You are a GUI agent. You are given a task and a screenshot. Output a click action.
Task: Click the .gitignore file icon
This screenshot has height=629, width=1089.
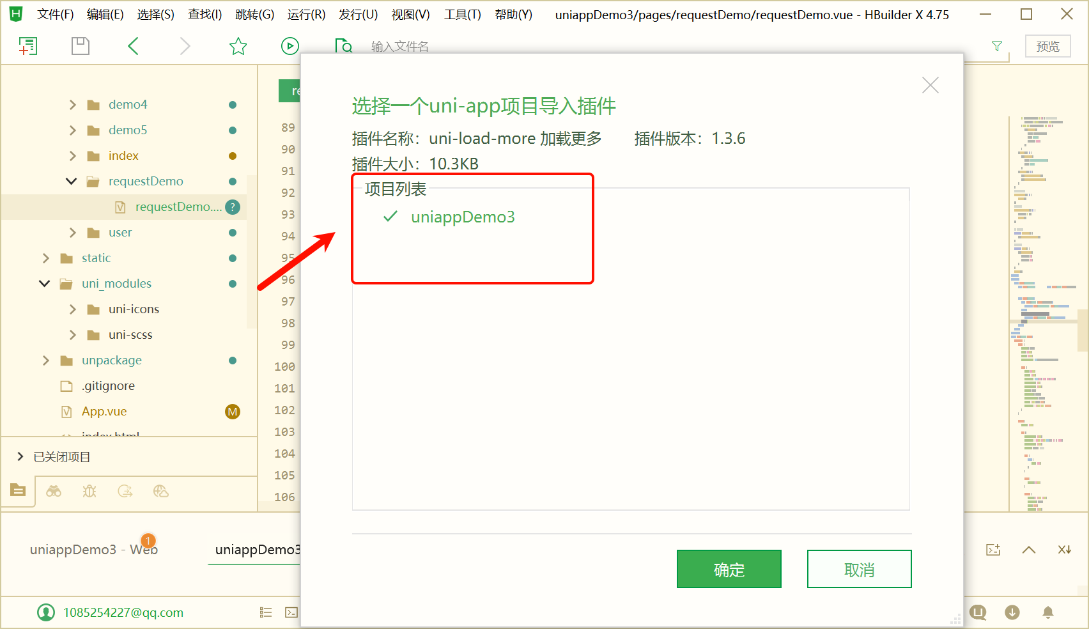click(x=66, y=386)
